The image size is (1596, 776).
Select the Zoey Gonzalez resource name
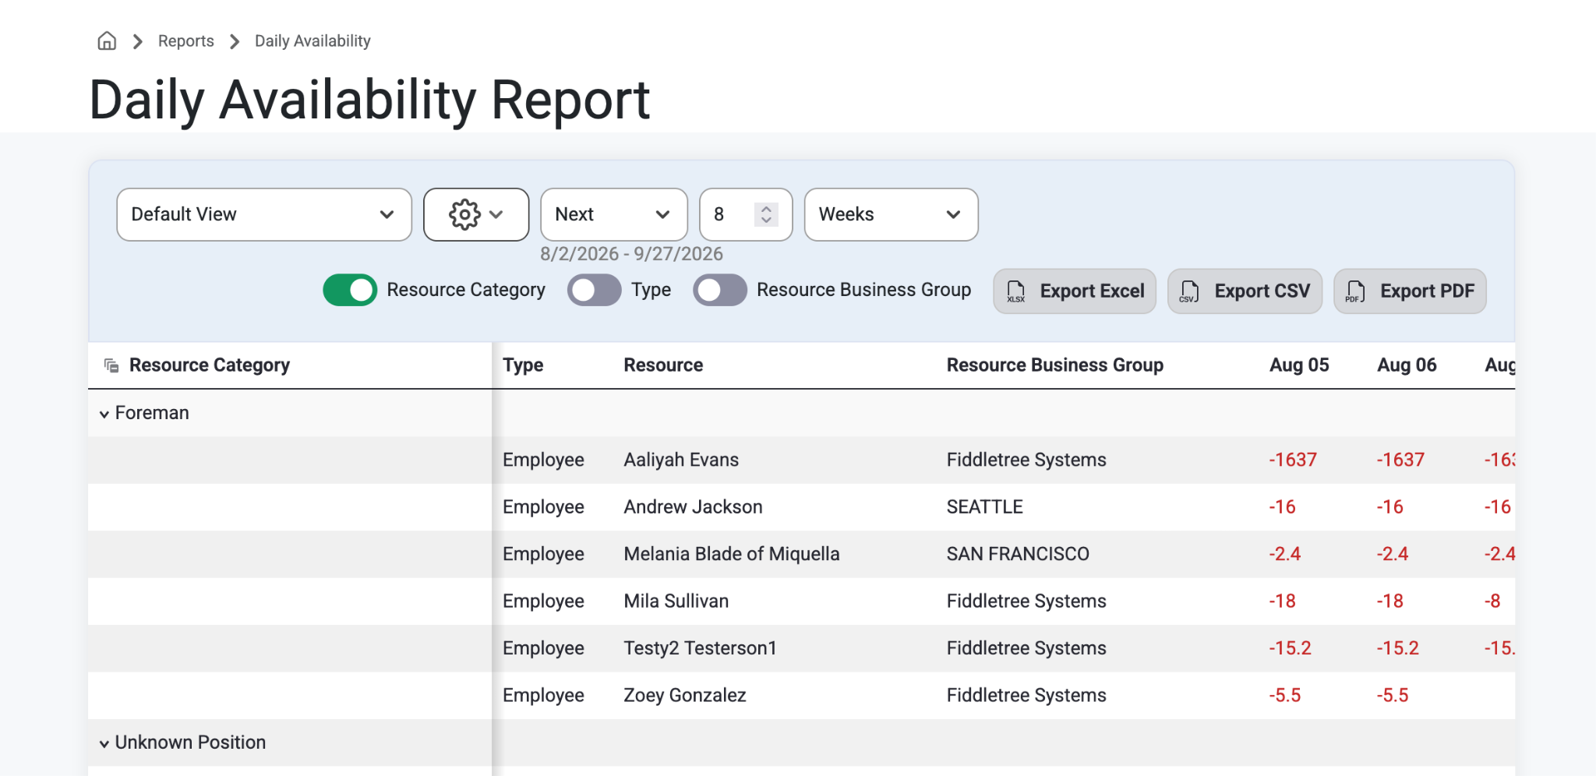685,695
